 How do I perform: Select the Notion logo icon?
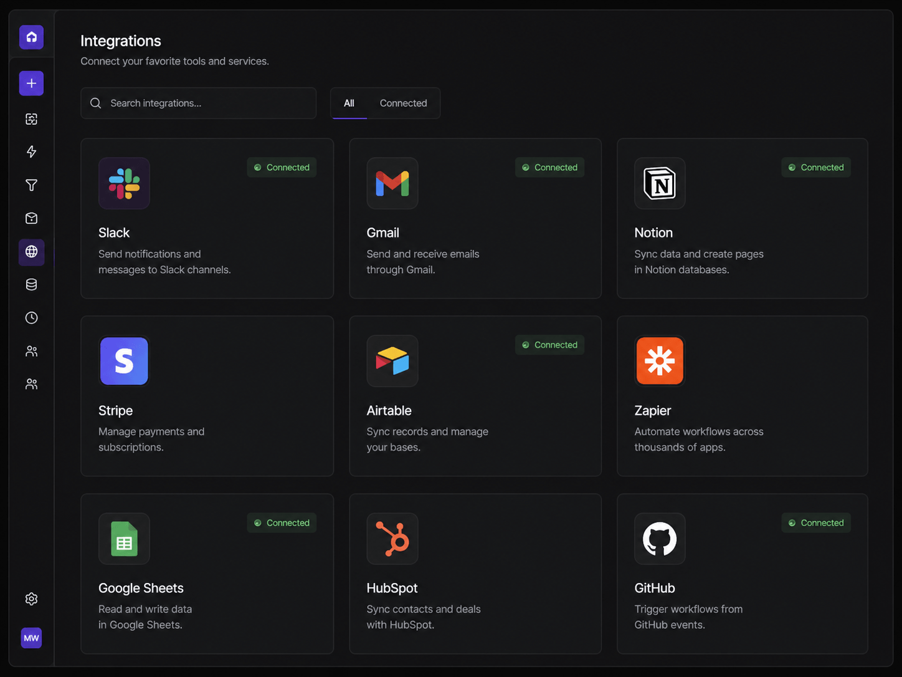coord(660,183)
